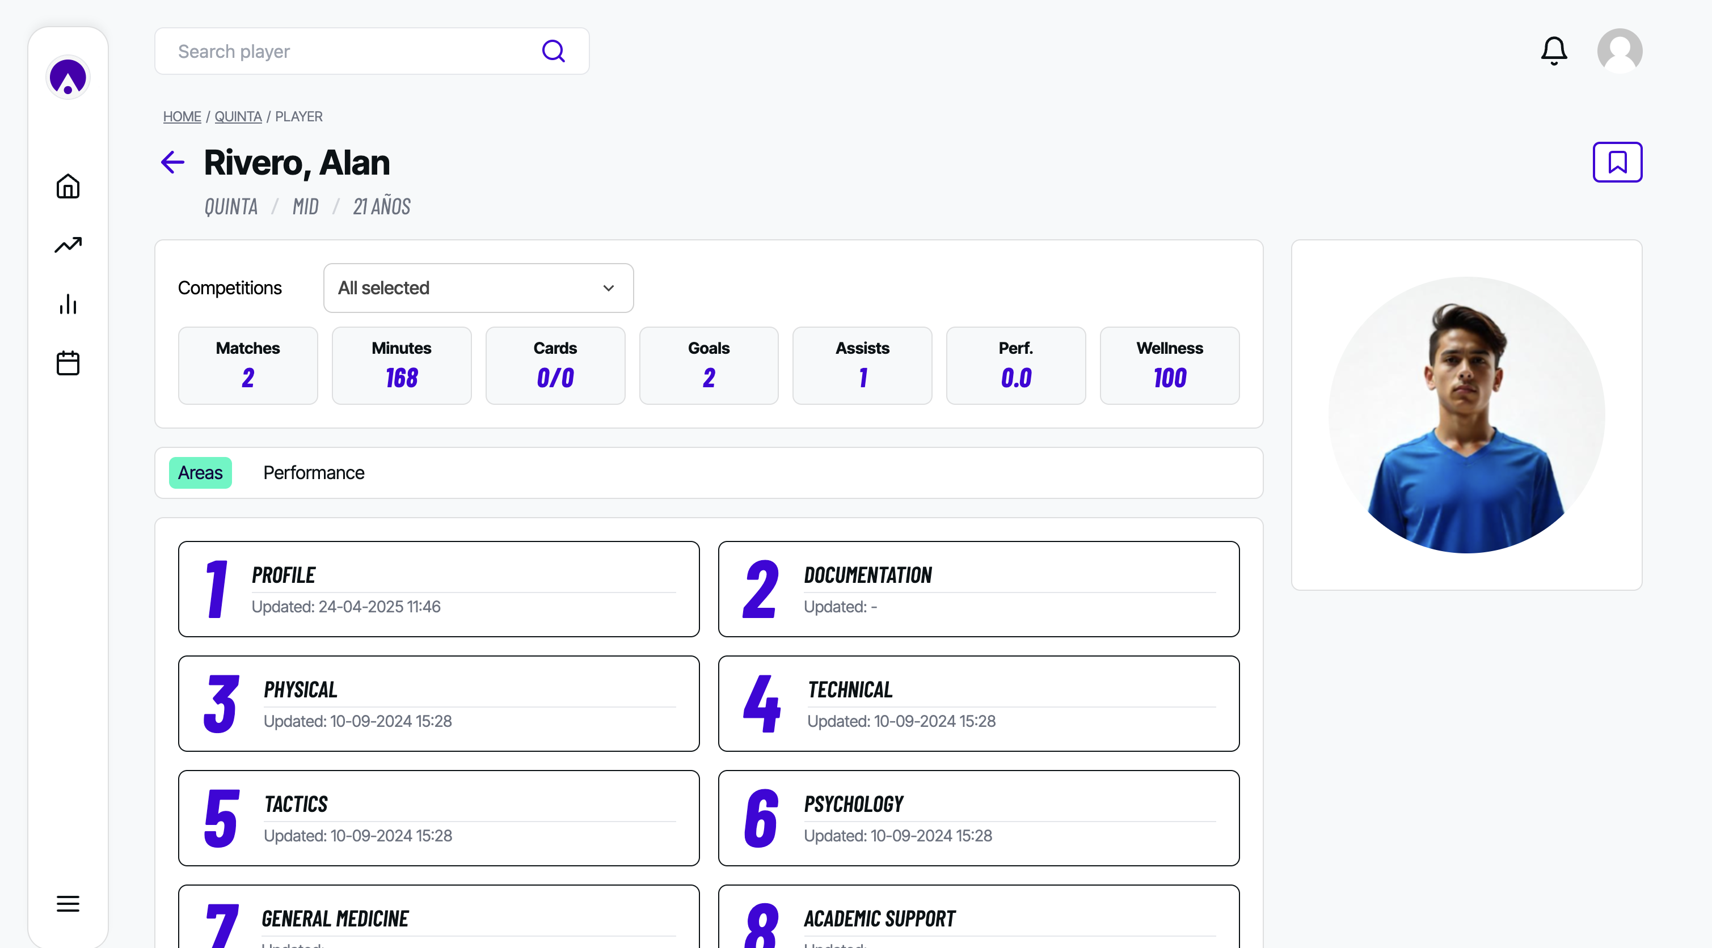Open the General Medicine area card
Image resolution: width=1712 pixels, height=948 pixels.
coord(438,917)
